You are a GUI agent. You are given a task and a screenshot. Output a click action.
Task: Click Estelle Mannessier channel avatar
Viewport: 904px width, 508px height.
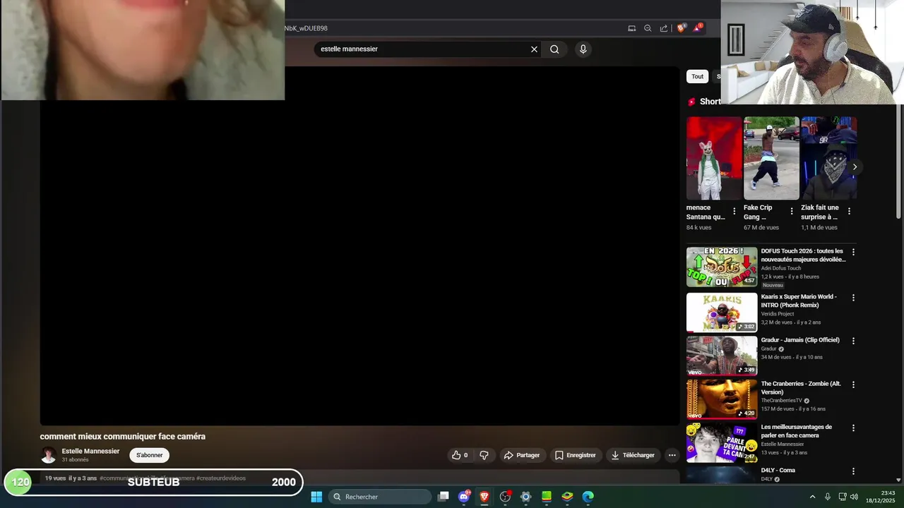coord(49,455)
